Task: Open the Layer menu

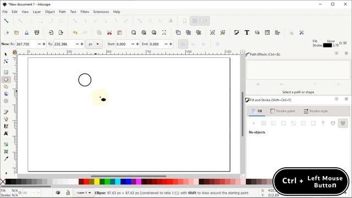Action: pyautogui.click(x=37, y=12)
